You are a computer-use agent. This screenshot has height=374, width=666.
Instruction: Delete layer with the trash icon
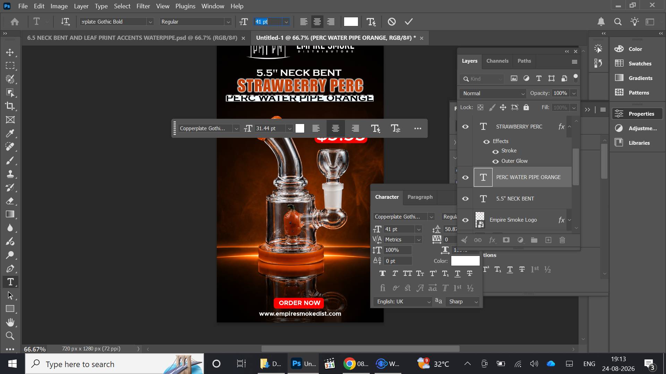tap(562, 240)
